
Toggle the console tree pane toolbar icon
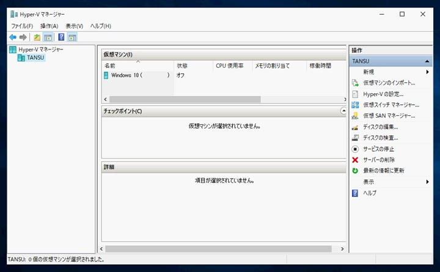coord(48,37)
